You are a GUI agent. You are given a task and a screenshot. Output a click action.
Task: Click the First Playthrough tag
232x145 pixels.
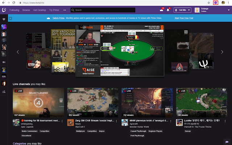click(x=137, y=136)
